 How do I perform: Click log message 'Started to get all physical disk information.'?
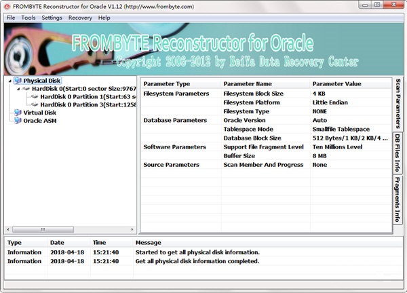197,252
